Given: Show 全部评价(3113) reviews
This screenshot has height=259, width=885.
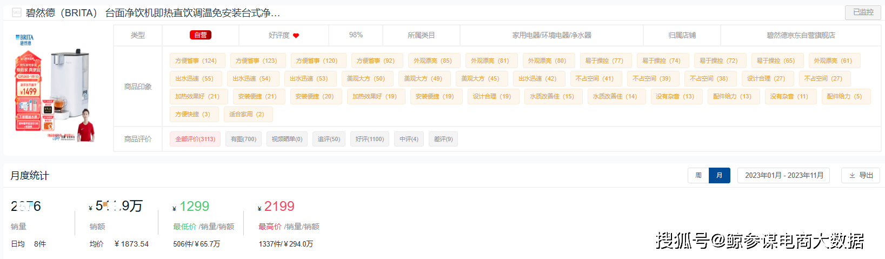Looking at the screenshot, I should [x=195, y=139].
